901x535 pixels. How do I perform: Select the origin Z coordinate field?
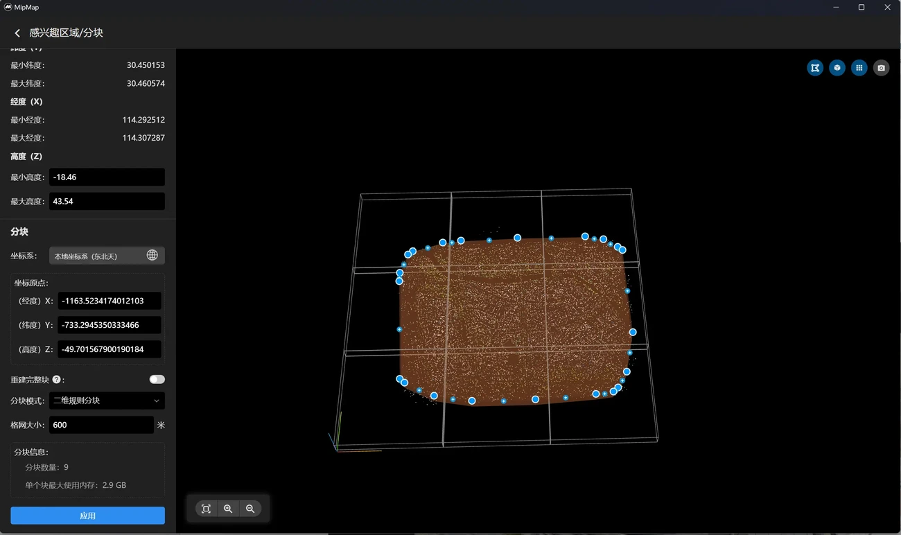[110, 349]
